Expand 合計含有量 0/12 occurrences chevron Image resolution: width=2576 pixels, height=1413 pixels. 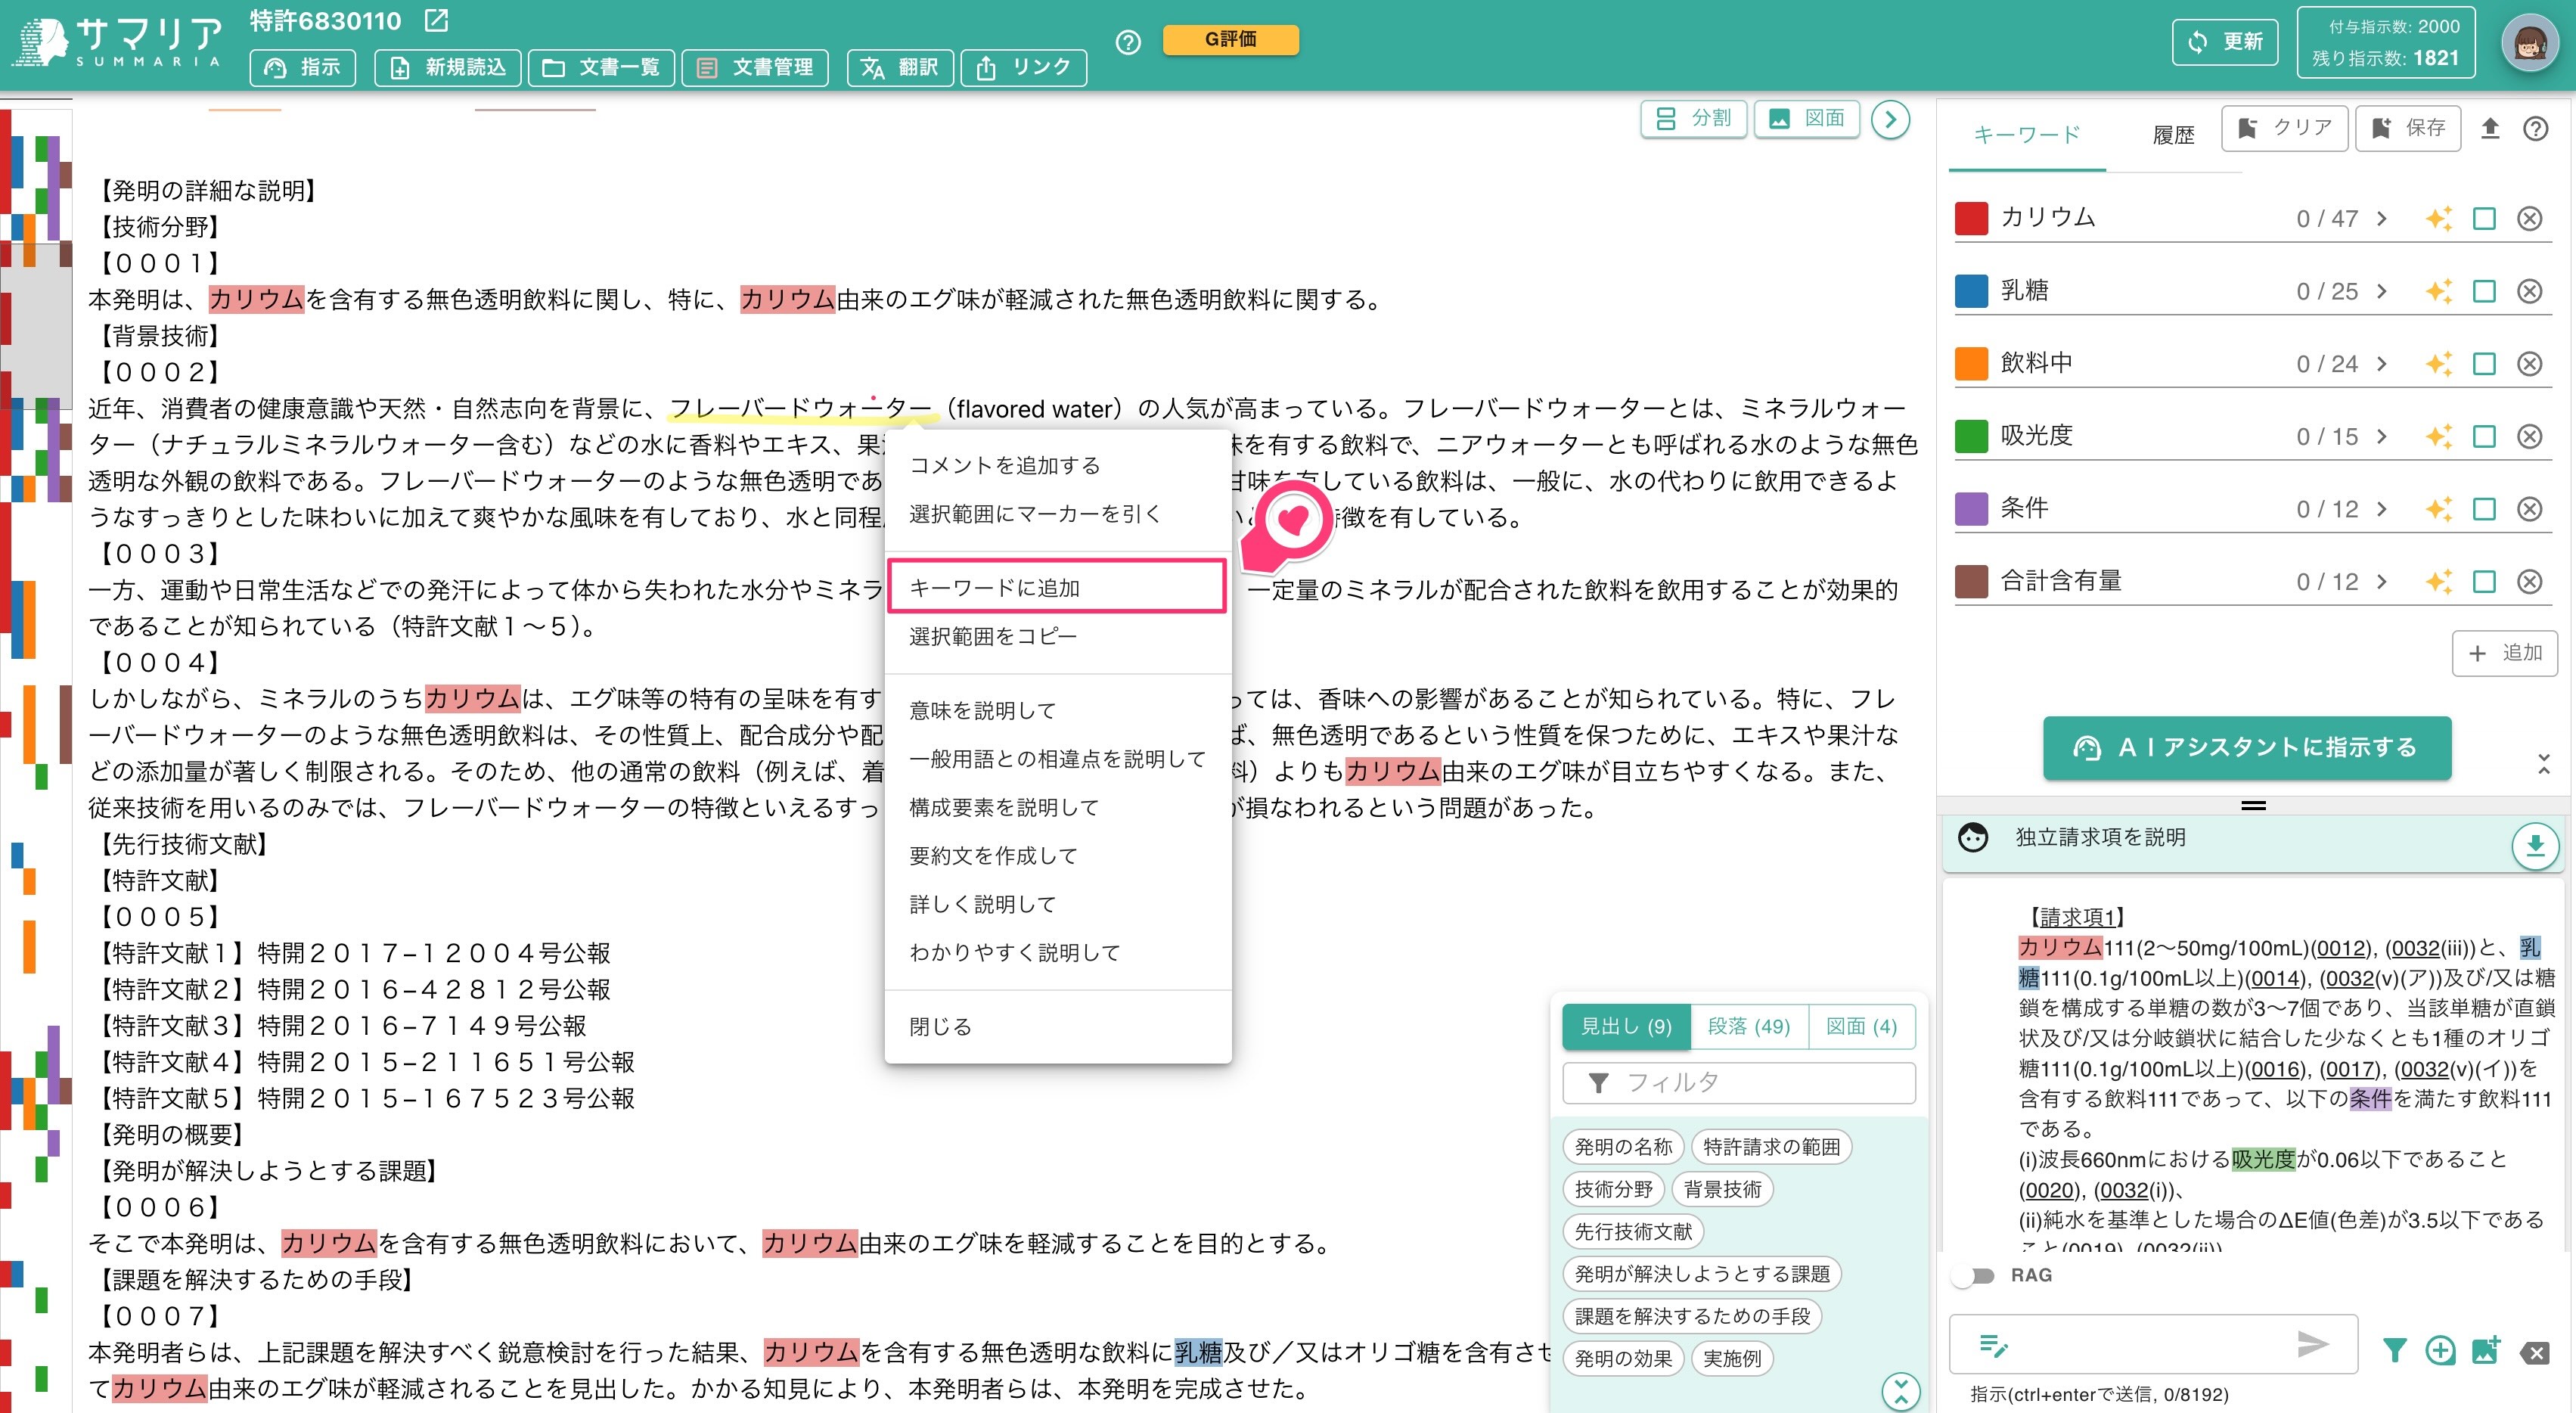(x=2382, y=581)
